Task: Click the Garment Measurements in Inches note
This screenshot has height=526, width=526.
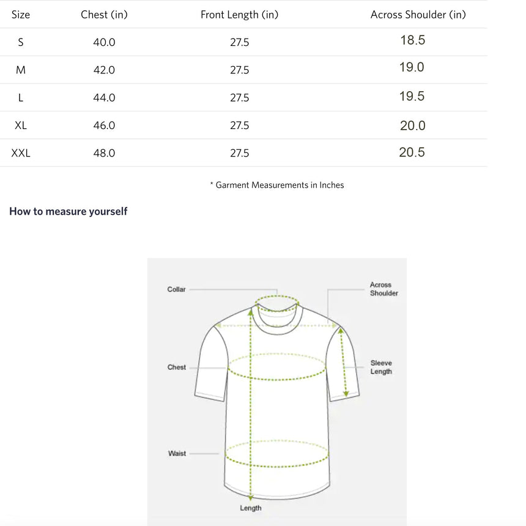Action: pos(276,185)
